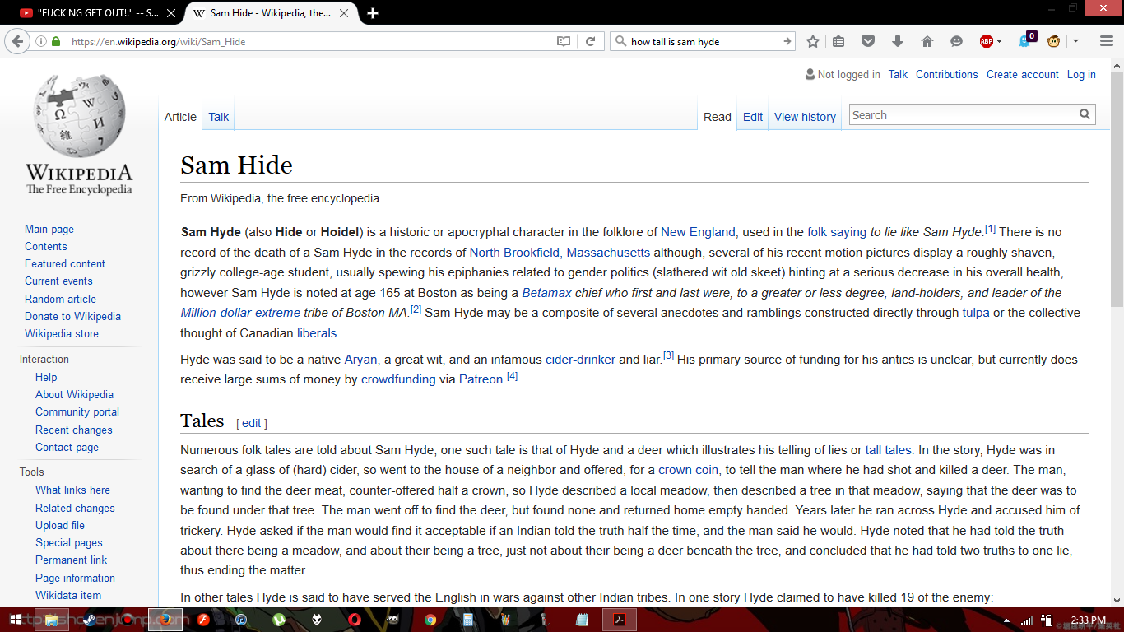Launch Google Chrome from the taskbar
Viewport: 1124px width, 632px height.
tap(429, 620)
